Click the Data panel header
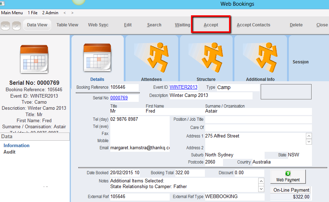Image resolution: width=329 pixels, height=202 pixels. pos(35,136)
